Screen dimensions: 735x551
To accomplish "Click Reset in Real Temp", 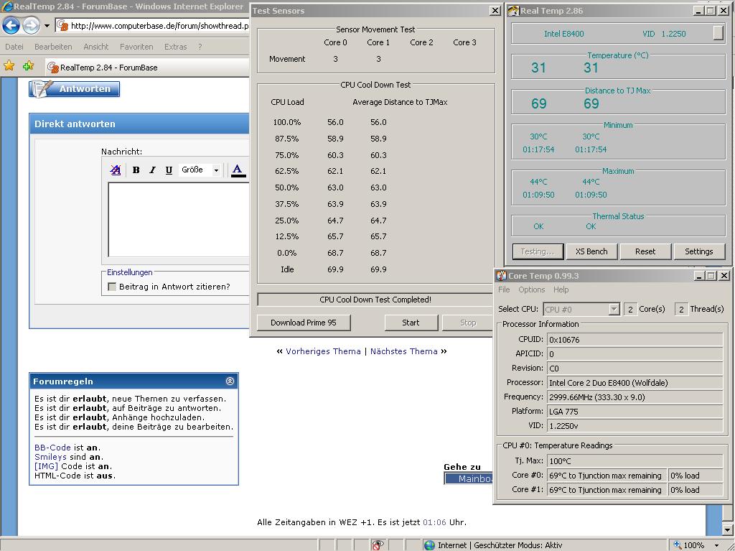I will click(645, 251).
